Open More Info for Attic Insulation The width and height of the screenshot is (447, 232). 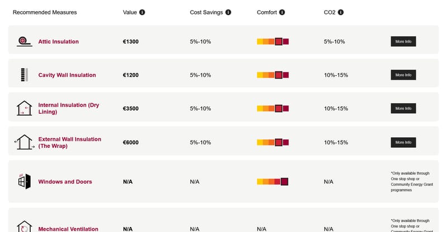403,41
